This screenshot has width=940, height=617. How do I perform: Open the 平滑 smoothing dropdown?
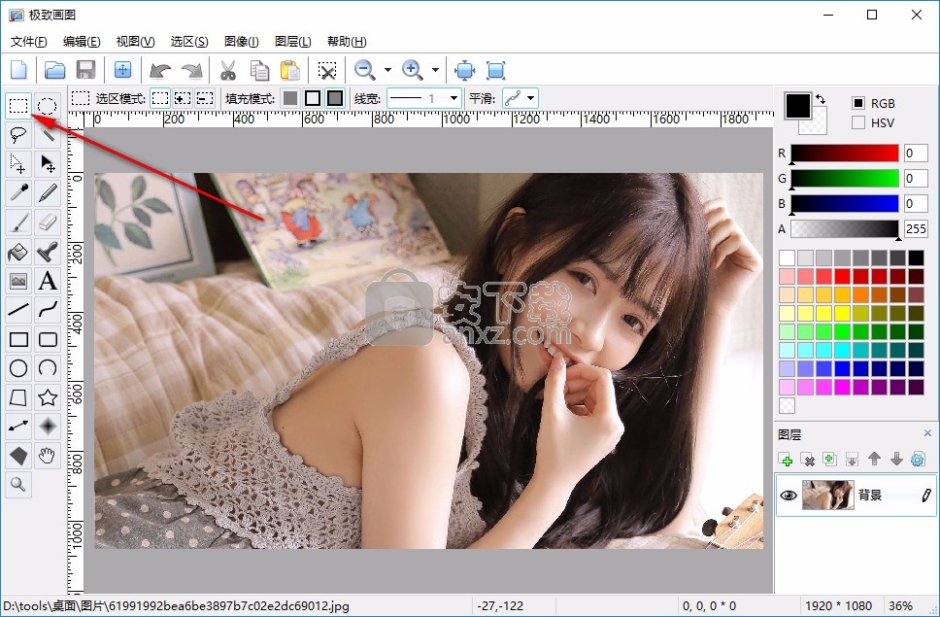pos(520,98)
